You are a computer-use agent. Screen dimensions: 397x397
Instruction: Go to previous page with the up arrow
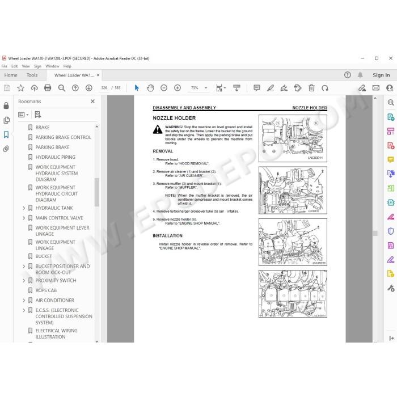pos(75,88)
